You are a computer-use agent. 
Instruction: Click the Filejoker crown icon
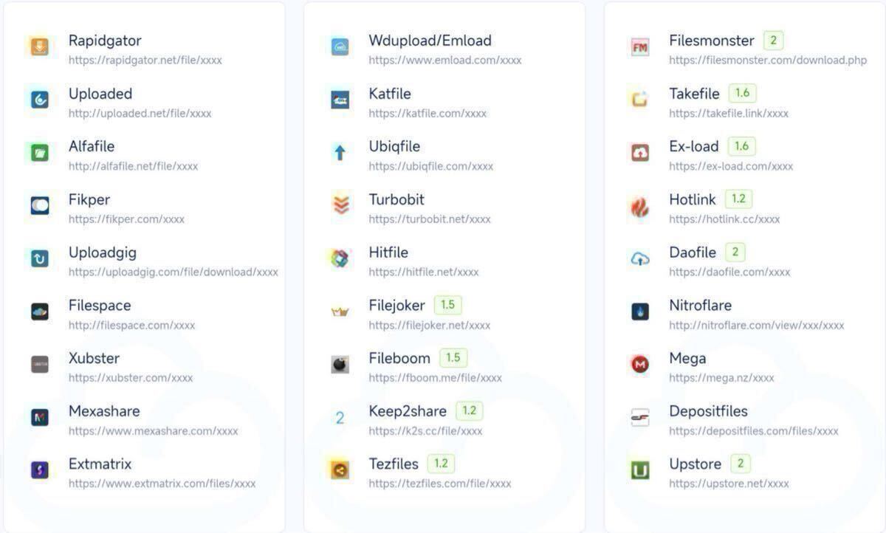[x=340, y=312]
